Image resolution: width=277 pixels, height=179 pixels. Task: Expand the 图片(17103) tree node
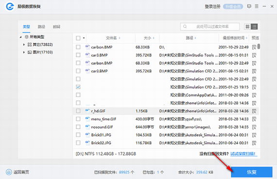point(24,53)
